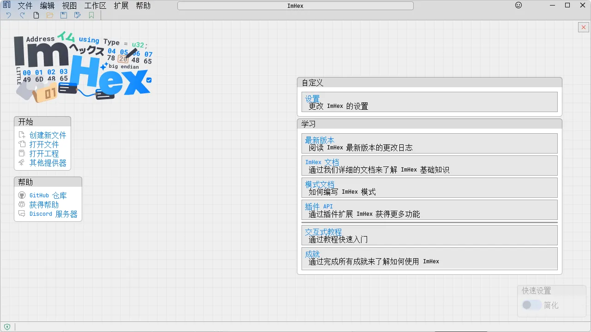Screen dimensions: 591x332
Task: Toggle the 简化 switch in quick settings
Action: point(531,305)
